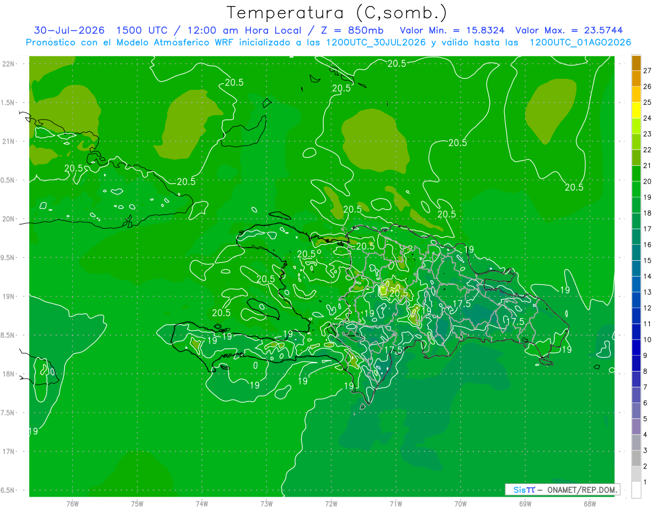Click the legend value '27' beside the color bar
Screen dimensions: 662x511
(x=647, y=71)
